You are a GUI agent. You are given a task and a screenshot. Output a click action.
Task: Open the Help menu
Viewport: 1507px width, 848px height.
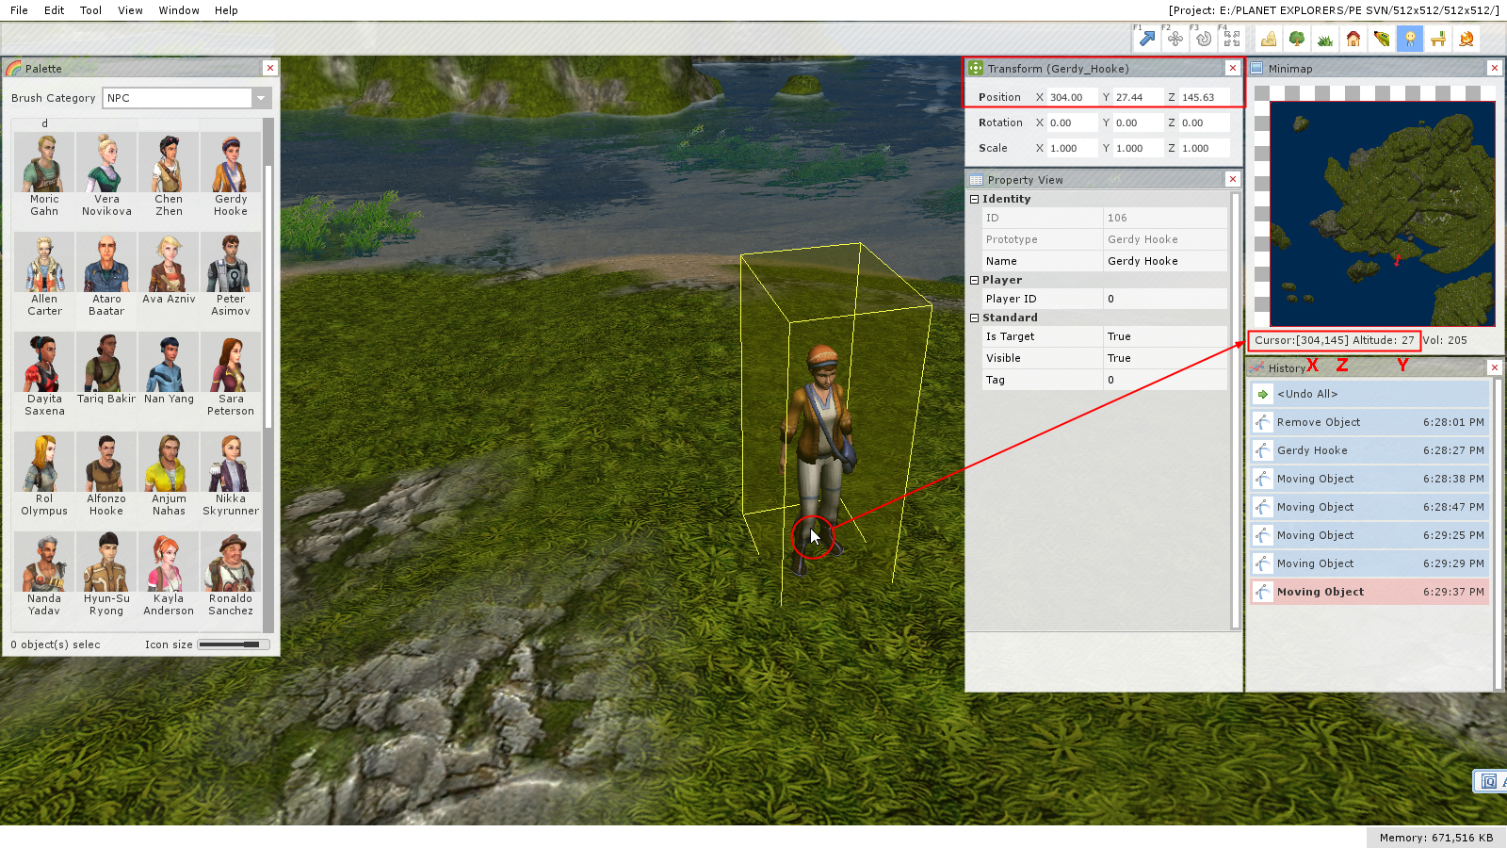tap(226, 10)
